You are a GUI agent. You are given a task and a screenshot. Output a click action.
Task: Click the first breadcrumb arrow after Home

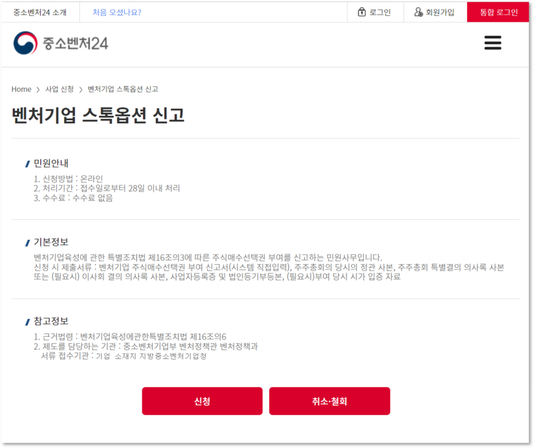point(39,89)
